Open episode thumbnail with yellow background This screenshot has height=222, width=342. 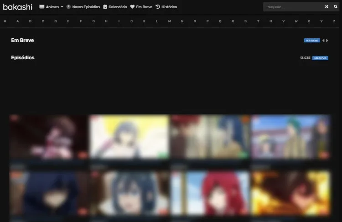pos(130,137)
